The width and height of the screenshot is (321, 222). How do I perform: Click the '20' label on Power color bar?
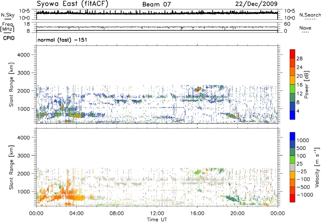point(299,76)
